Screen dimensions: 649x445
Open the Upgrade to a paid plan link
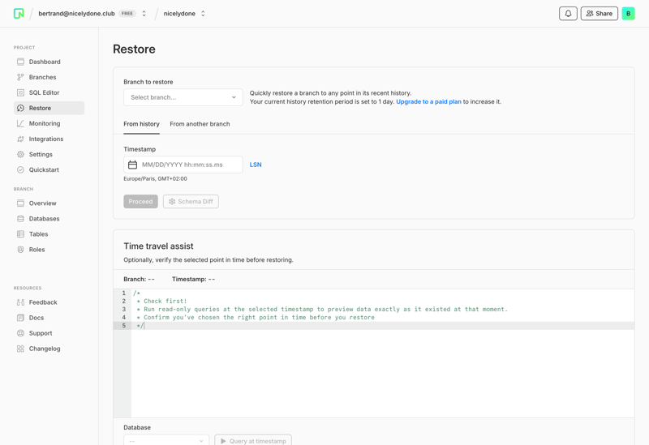click(x=428, y=102)
